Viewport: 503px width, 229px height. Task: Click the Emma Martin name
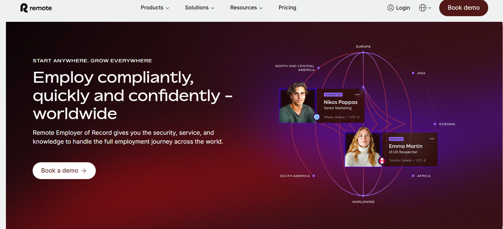point(405,146)
